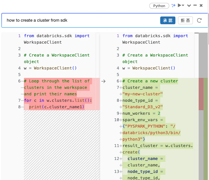
Task: Click the prompt input field
Action: coord(80,20)
